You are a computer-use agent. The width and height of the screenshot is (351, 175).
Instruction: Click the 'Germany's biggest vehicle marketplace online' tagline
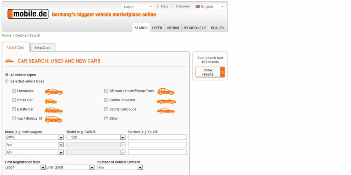pyautogui.click(x=104, y=15)
